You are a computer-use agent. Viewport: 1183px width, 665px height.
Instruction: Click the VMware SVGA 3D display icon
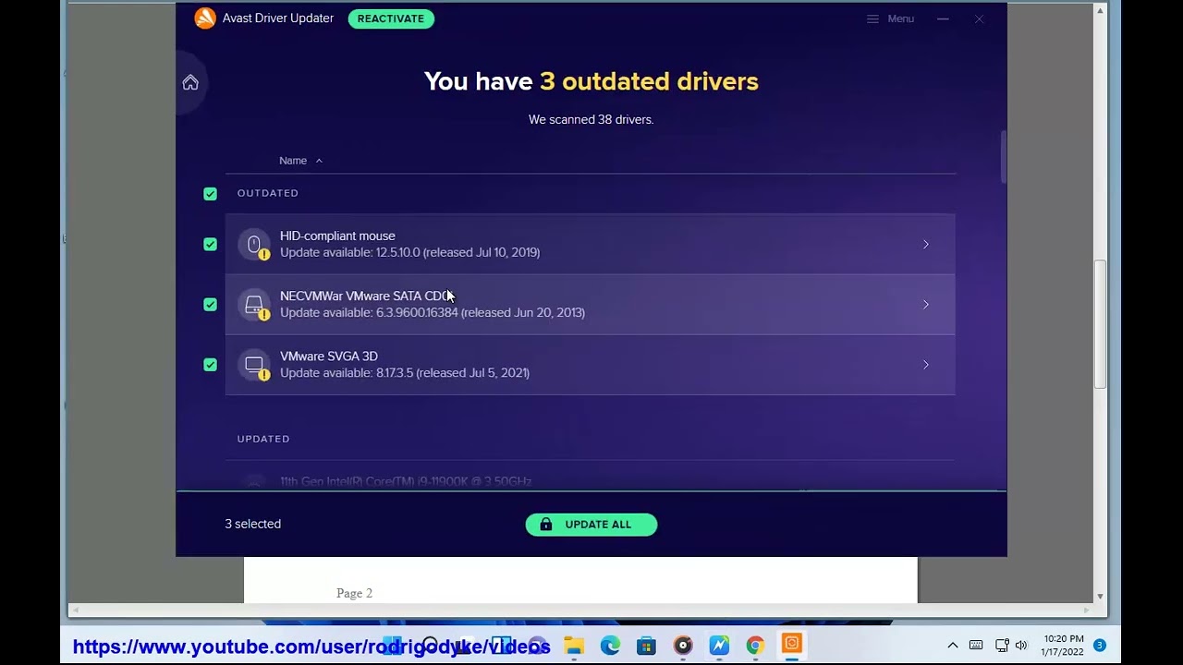tap(254, 365)
